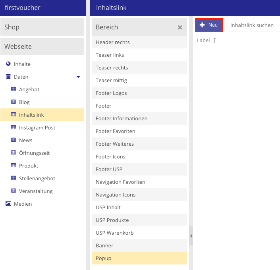Image resolution: width=280 pixels, height=270 pixels.
Task: Click the Daten tree label
Action: pos(21,77)
